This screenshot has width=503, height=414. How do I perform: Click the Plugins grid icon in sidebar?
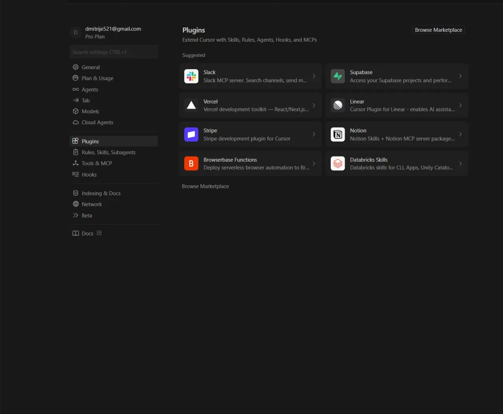[x=75, y=141]
